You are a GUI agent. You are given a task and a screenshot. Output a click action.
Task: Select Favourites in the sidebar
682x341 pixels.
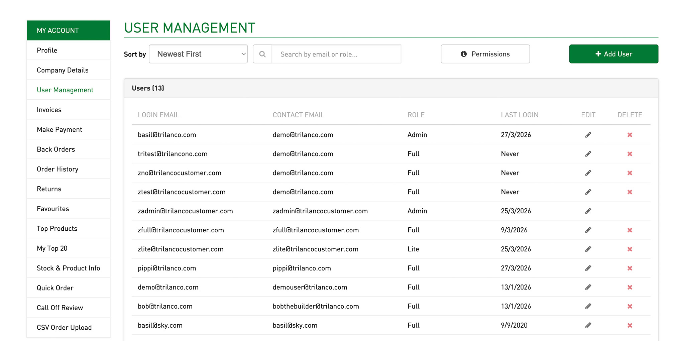[52, 208]
